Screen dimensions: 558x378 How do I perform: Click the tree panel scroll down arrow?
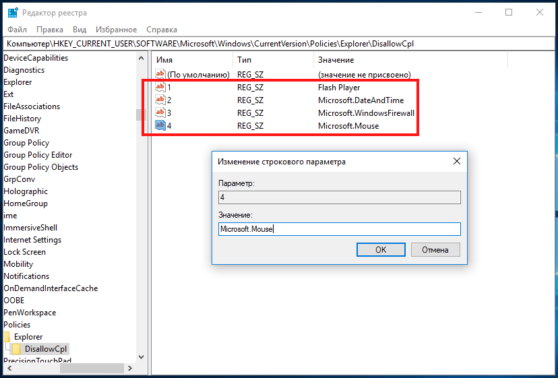142,357
